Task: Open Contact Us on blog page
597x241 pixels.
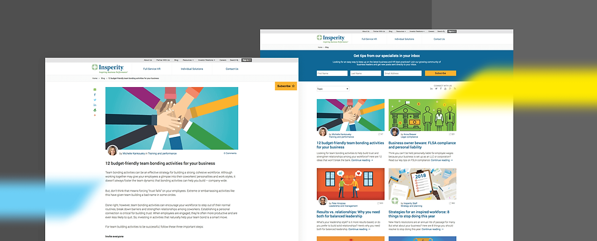Action: click(x=439, y=39)
